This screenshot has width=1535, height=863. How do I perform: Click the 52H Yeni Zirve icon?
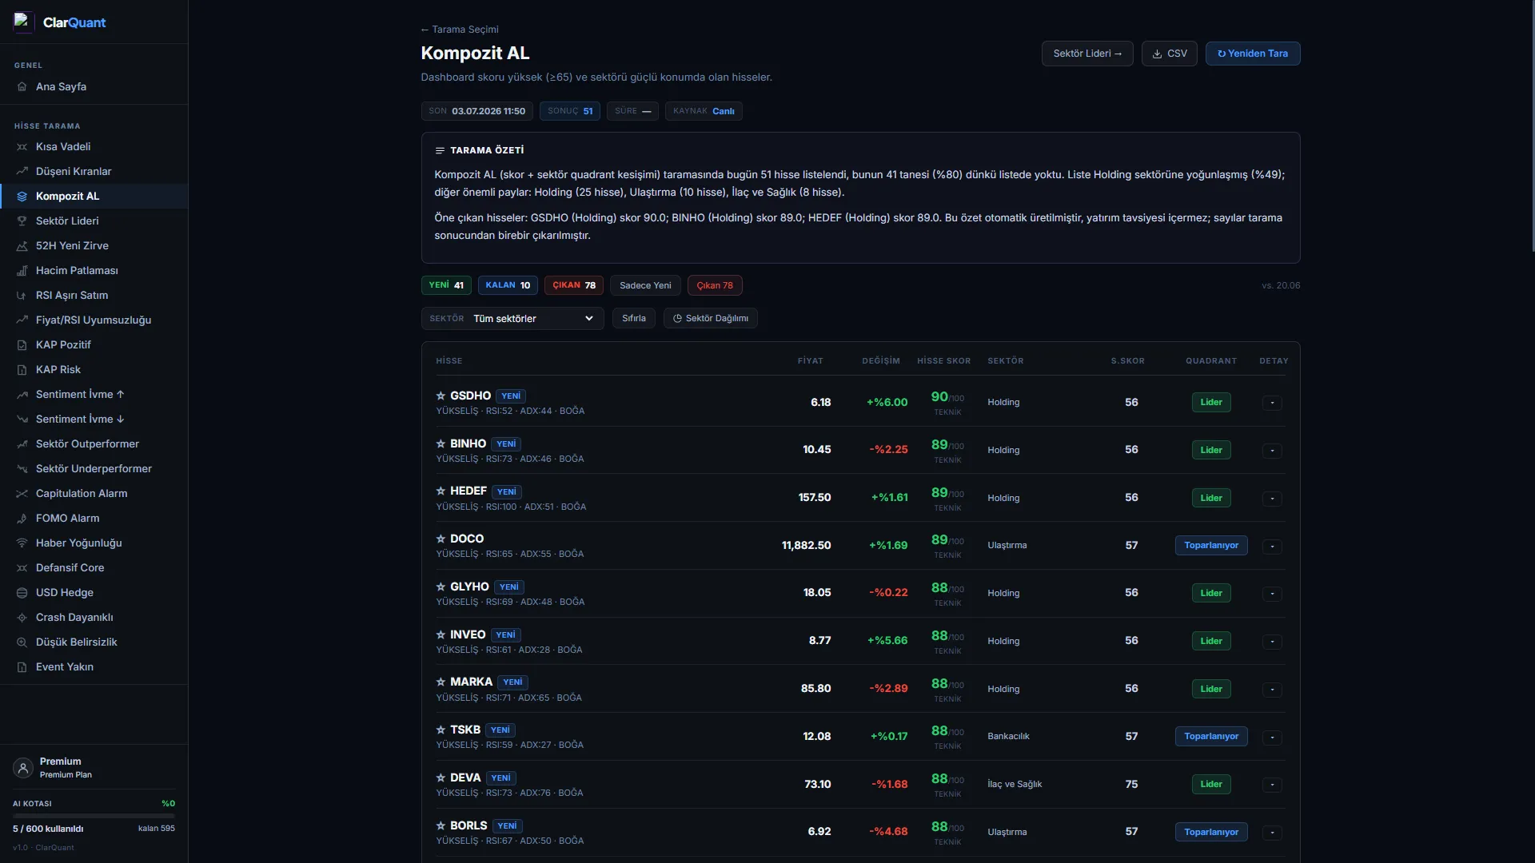pyautogui.click(x=22, y=245)
